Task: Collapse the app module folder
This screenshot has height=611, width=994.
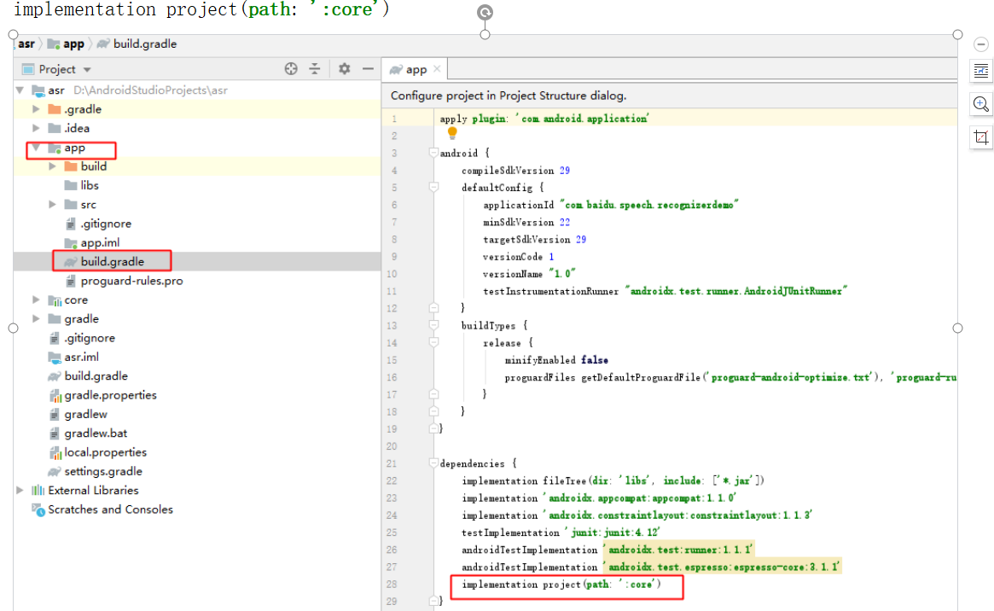Action: [37, 148]
